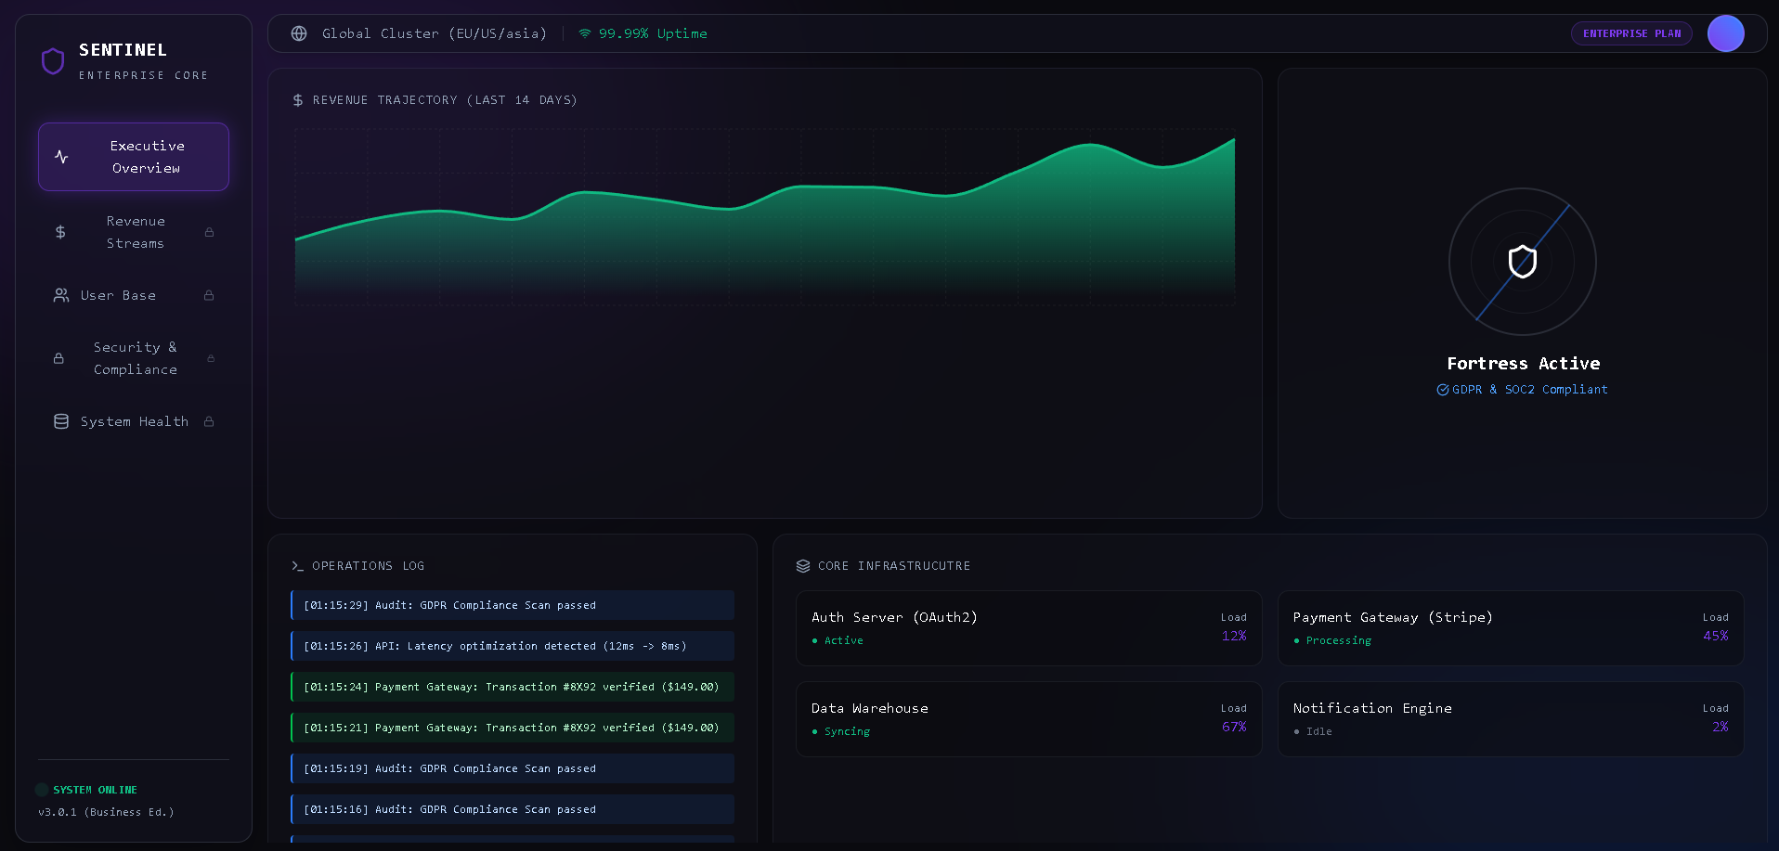
Task: Select the Auth Server (OAuth2) card
Action: click(1029, 628)
